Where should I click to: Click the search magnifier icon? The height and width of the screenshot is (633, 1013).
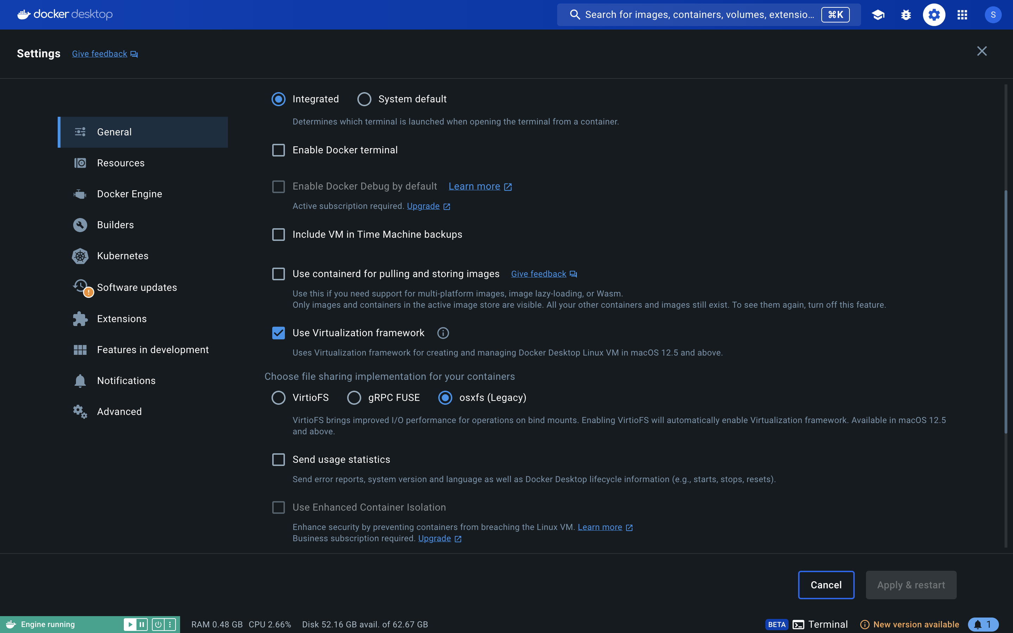575,15
